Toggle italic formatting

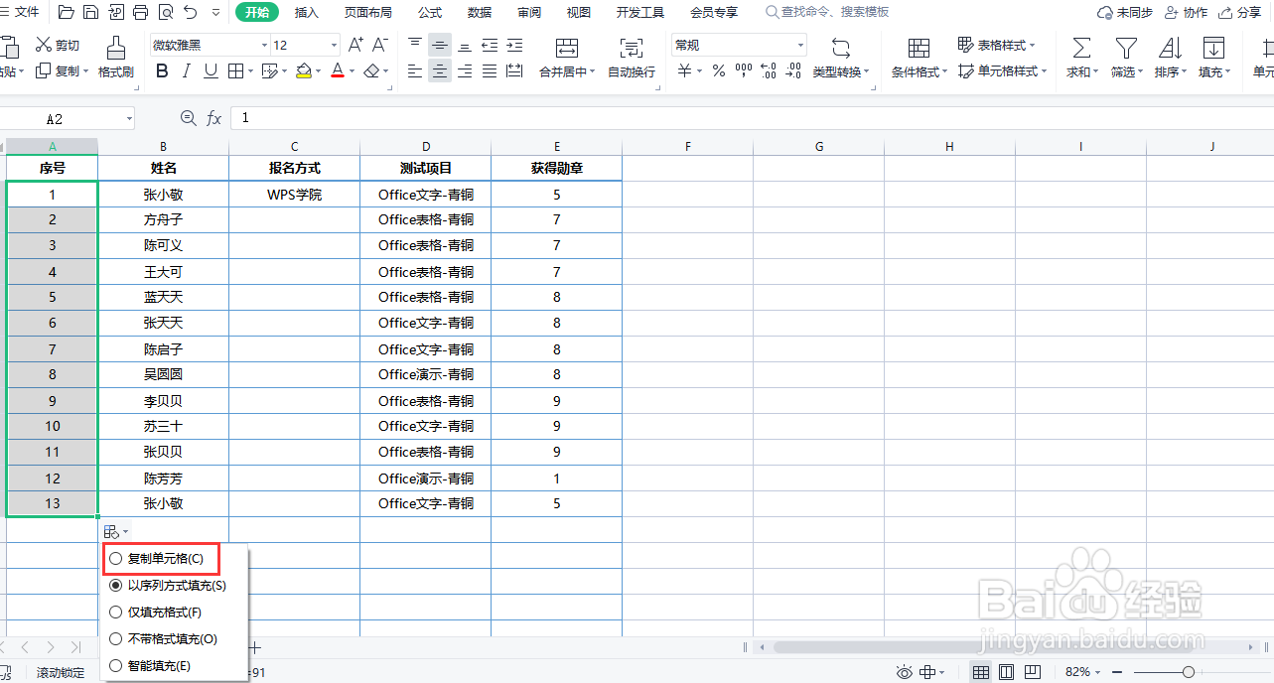pos(187,70)
